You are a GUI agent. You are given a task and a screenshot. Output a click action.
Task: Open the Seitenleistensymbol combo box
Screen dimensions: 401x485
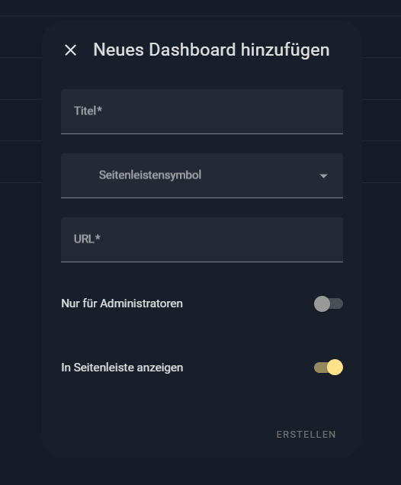(x=202, y=175)
